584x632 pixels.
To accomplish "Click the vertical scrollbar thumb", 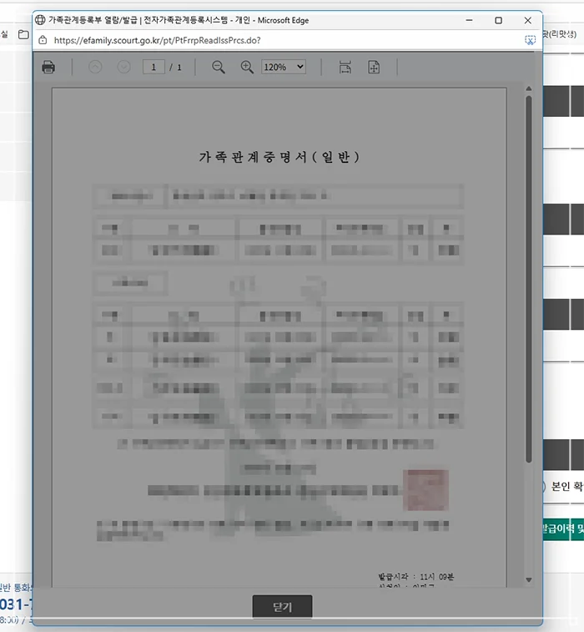I will pos(528,276).
